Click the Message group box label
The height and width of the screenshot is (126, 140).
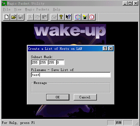tap(40, 83)
